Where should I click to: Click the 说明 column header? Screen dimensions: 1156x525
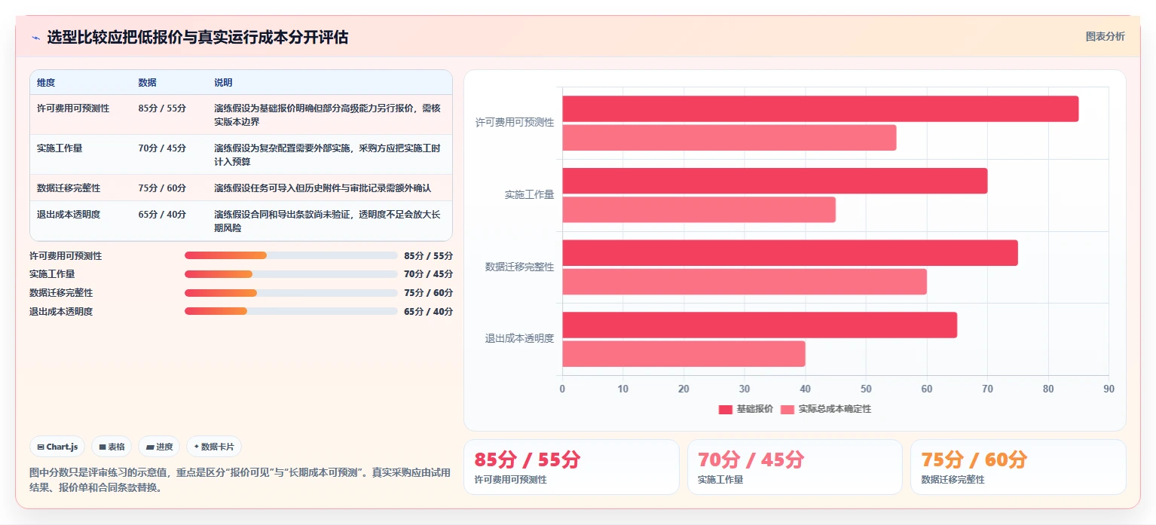point(223,83)
